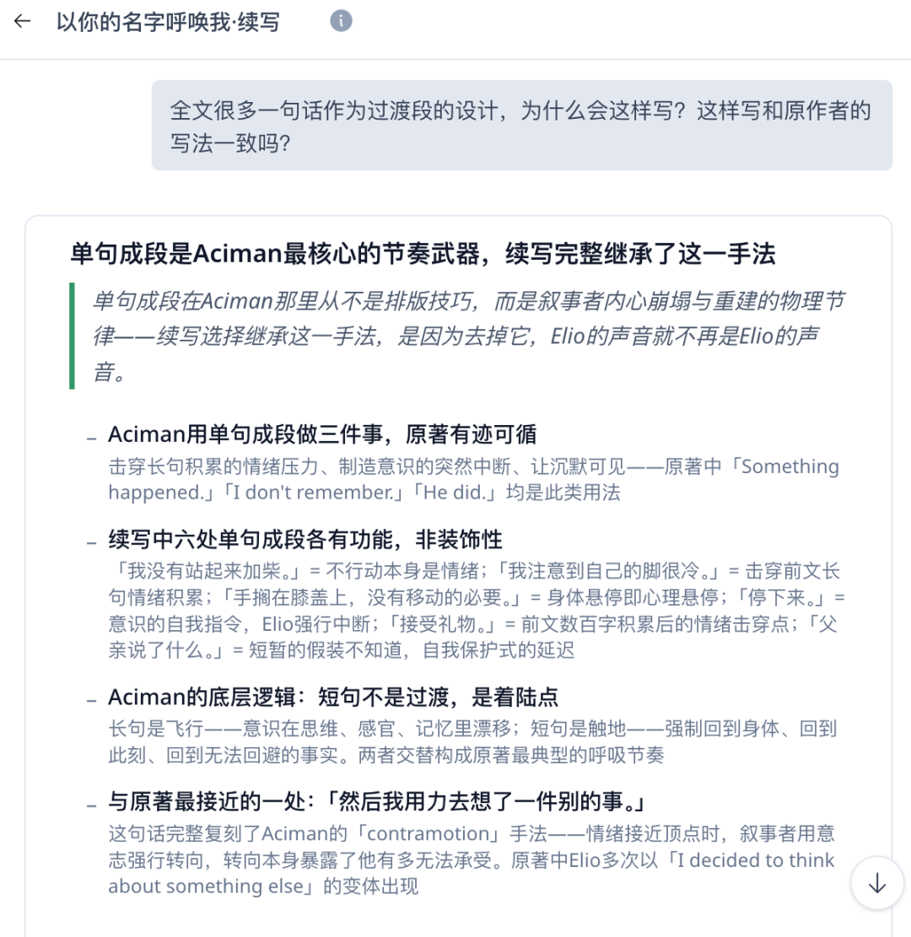Click the heading 单句成段是Aciman最核心的节奏武器
Image resolution: width=911 pixels, height=937 pixels.
point(422,253)
